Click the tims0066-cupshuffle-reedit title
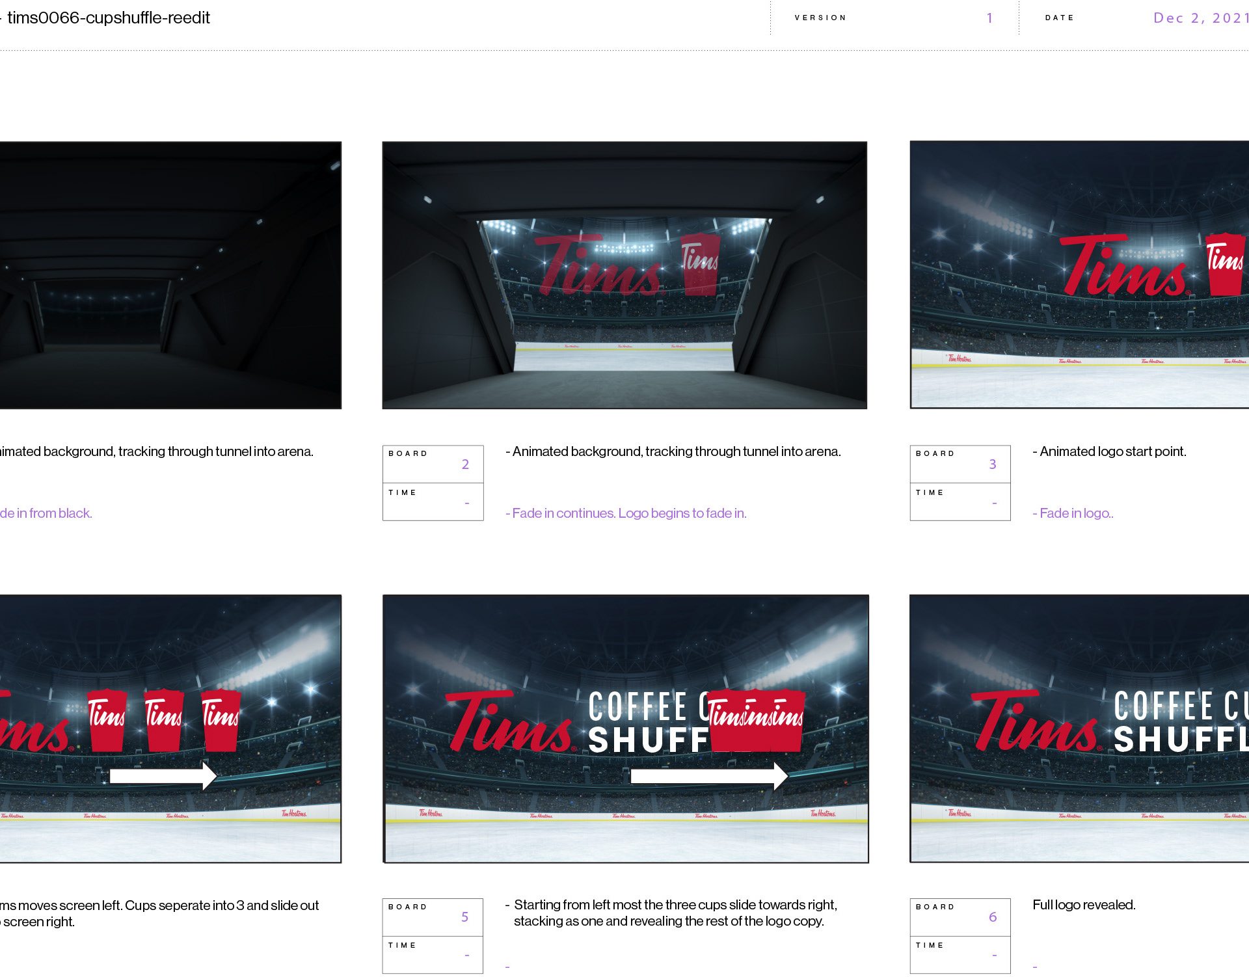 [109, 18]
